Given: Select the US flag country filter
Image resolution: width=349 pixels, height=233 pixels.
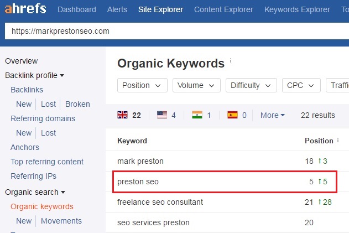Looking at the screenshot, I should click(x=166, y=115).
